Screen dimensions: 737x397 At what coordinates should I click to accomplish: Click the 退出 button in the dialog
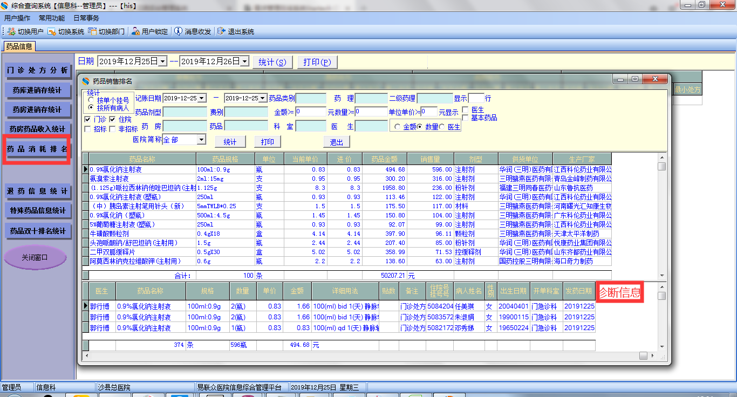click(x=337, y=142)
